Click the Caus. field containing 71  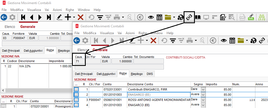(x=80, y=61)
